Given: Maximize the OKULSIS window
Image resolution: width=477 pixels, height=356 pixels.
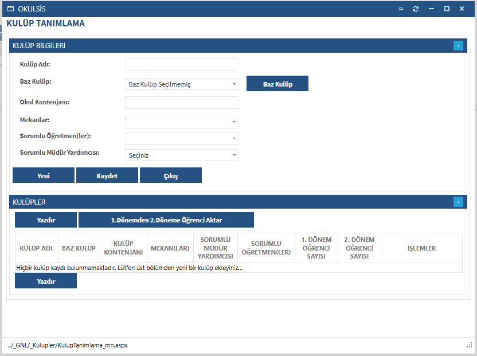Looking at the screenshot, I should click(447, 9).
